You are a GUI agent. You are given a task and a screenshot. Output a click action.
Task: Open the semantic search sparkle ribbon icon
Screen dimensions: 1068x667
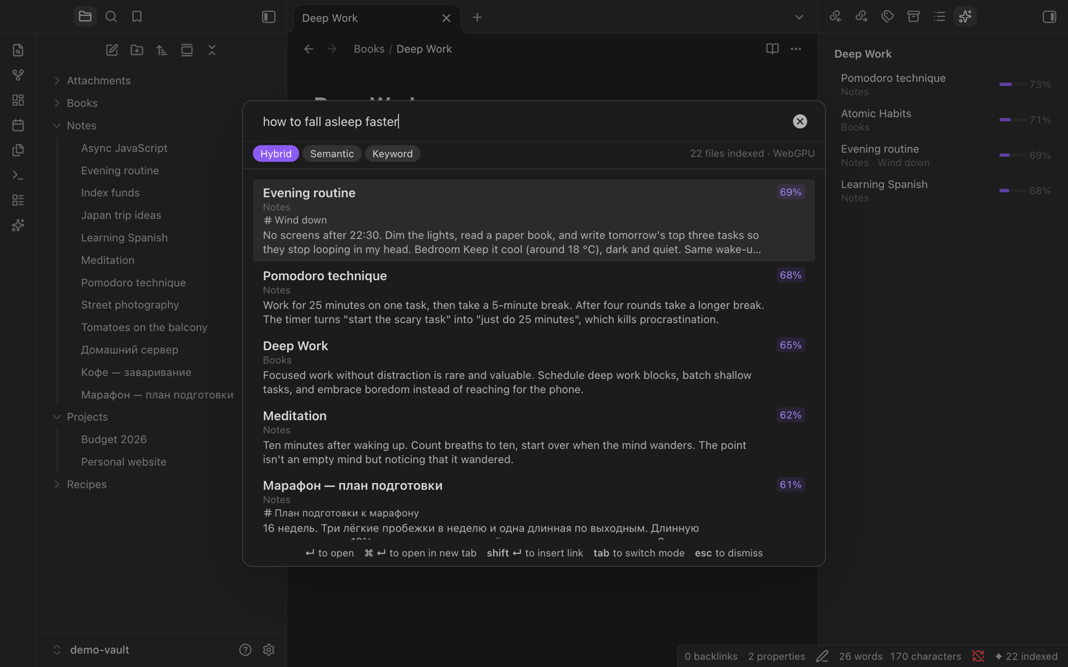pos(18,225)
